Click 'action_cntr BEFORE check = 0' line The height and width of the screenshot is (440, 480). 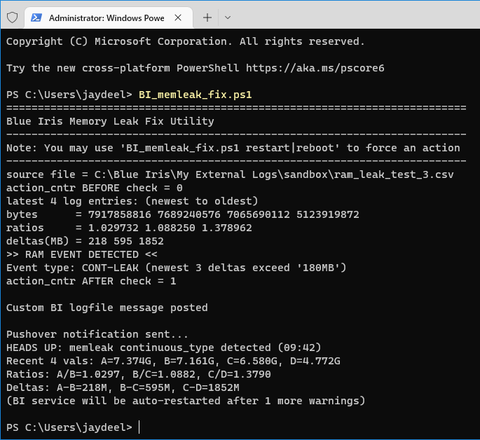[x=95, y=188]
